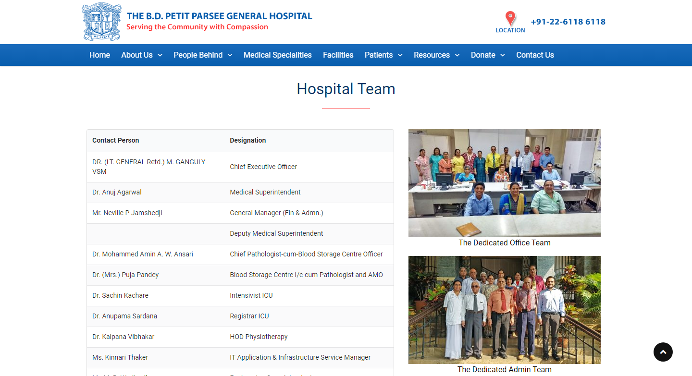Expand the Patients dropdown chevron
The image size is (692, 376).
point(400,55)
